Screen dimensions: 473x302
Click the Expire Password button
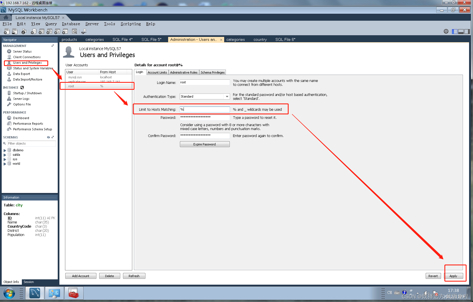tap(205, 144)
